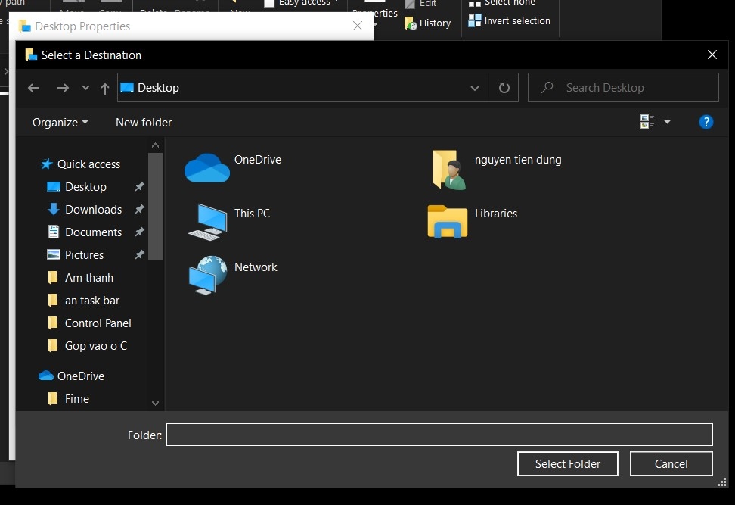Click the Folder name input field
735x505 pixels.
pos(439,435)
